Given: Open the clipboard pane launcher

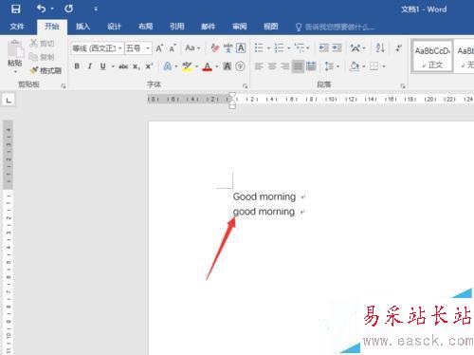Looking at the screenshot, I should pyautogui.click(x=64, y=85).
